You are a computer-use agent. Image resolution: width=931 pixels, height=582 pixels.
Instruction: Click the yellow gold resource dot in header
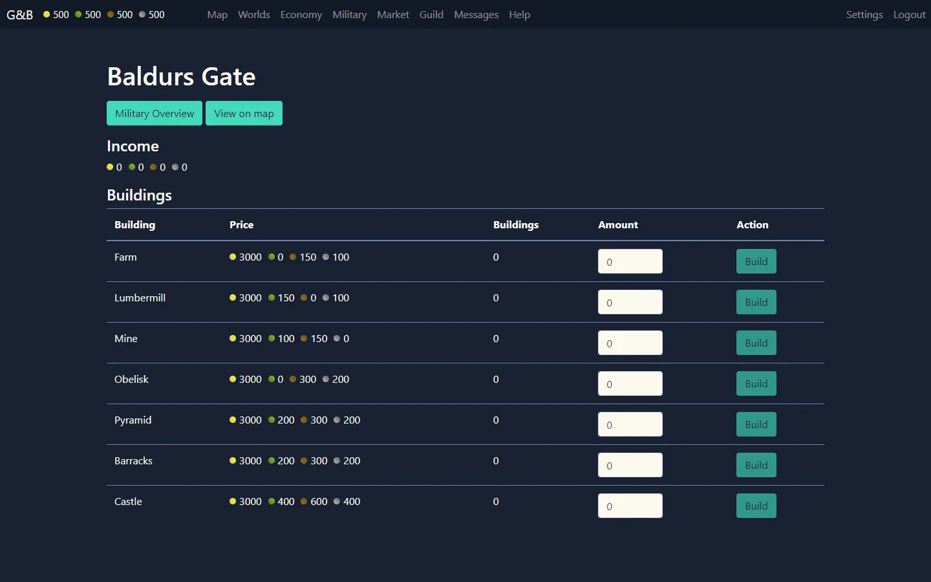click(x=47, y=14)
